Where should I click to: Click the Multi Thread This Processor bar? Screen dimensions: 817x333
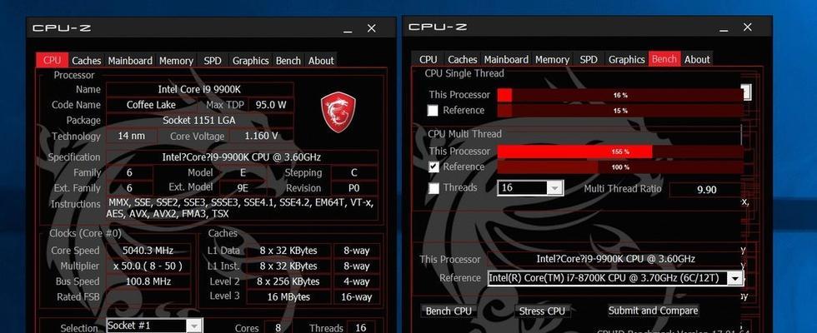[x=620, y=152]
